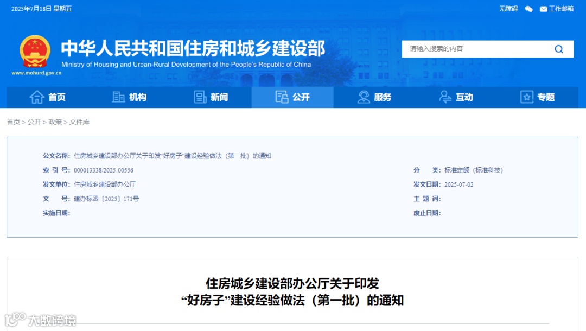Click the star icon beside 专题

click(527, 97)
